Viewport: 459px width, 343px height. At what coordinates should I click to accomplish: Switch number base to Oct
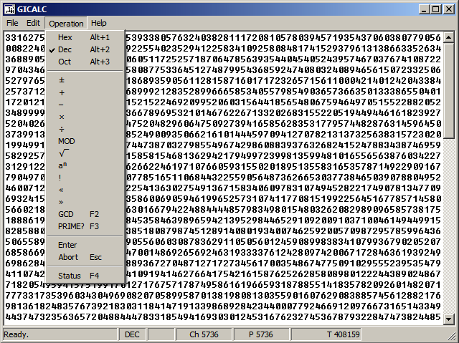65,62
